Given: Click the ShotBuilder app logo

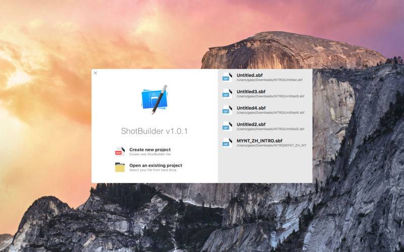Looking at the screenshot, I should tap(155, 99).
